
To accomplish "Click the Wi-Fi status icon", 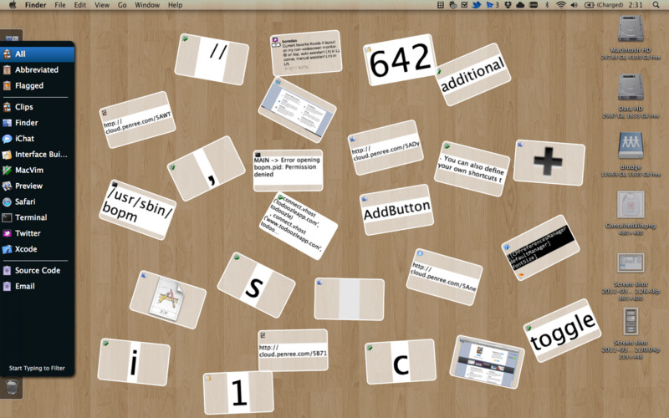I will 561,5.
